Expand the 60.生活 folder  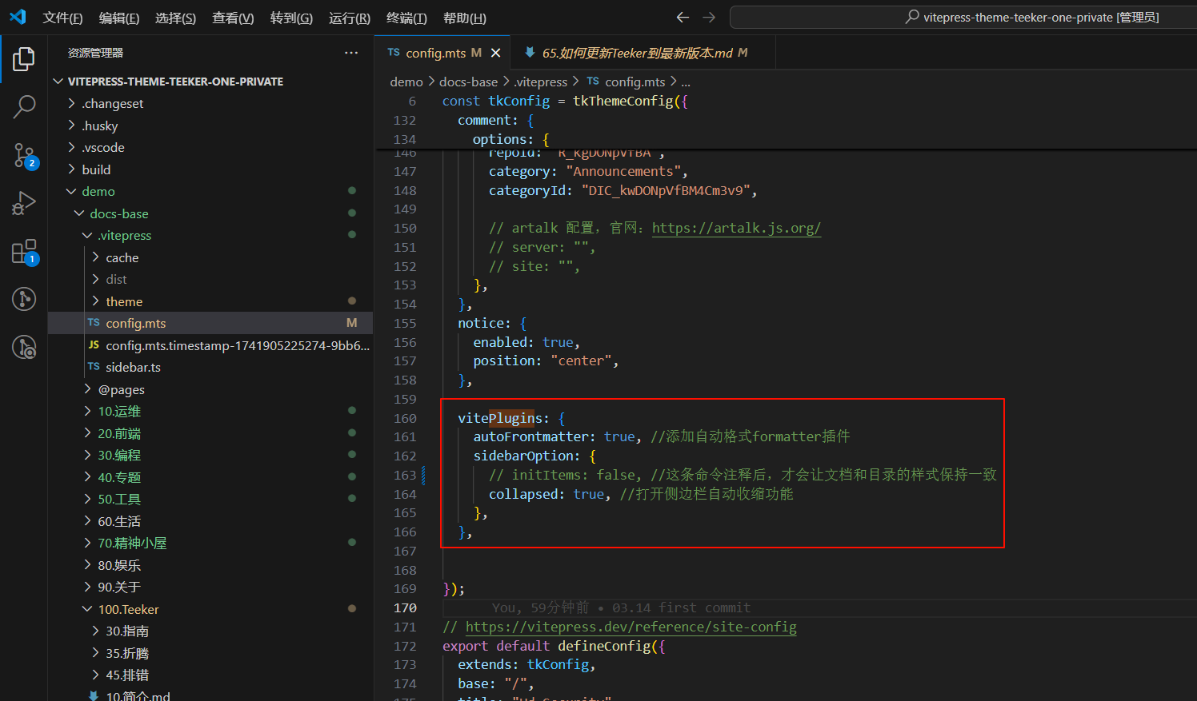click(119, 521)
